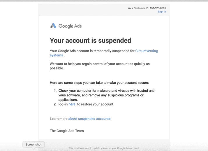Click the word "systems" in the blue link

57,55
